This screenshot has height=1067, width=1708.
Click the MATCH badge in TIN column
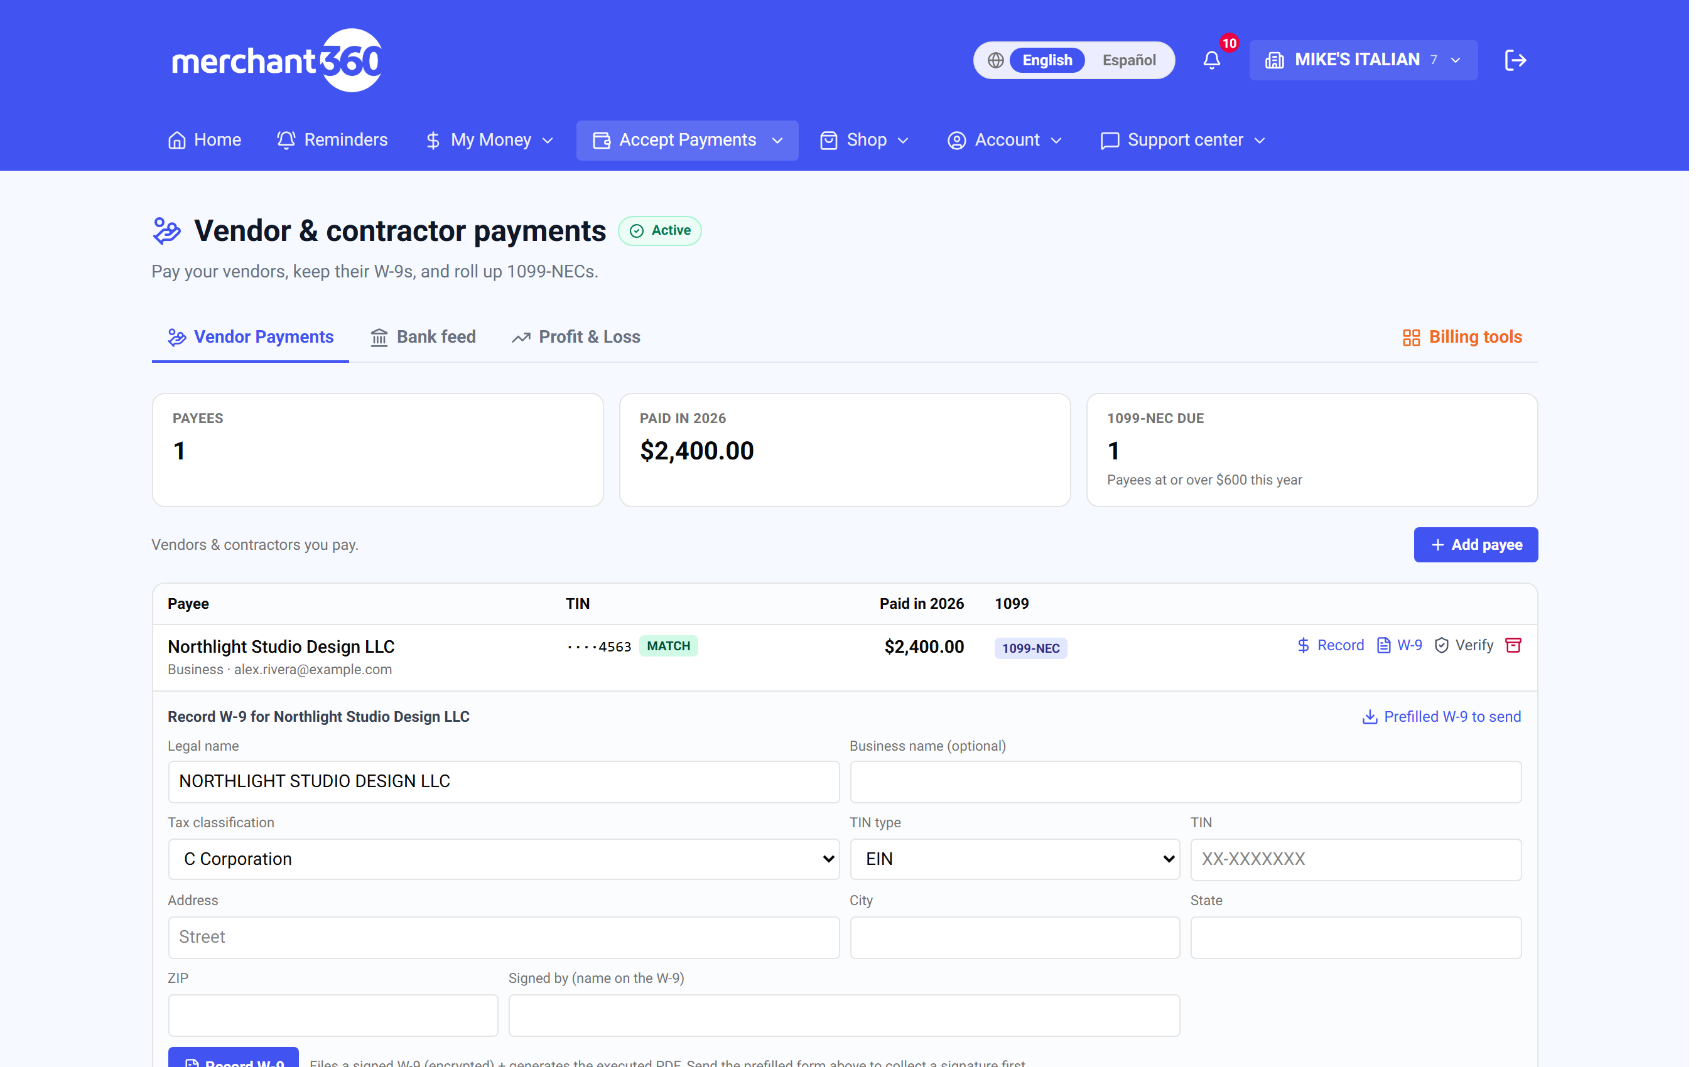click(668, 646)
